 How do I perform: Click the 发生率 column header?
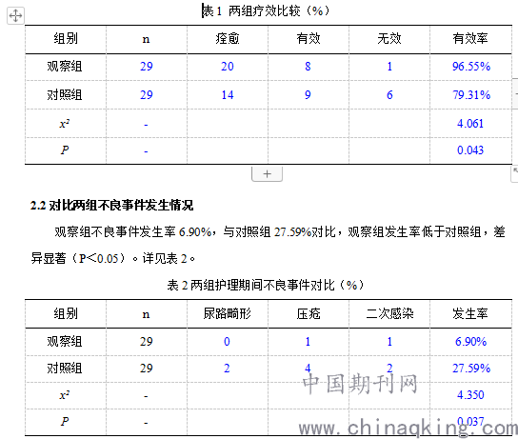click(x=470, y=313)
